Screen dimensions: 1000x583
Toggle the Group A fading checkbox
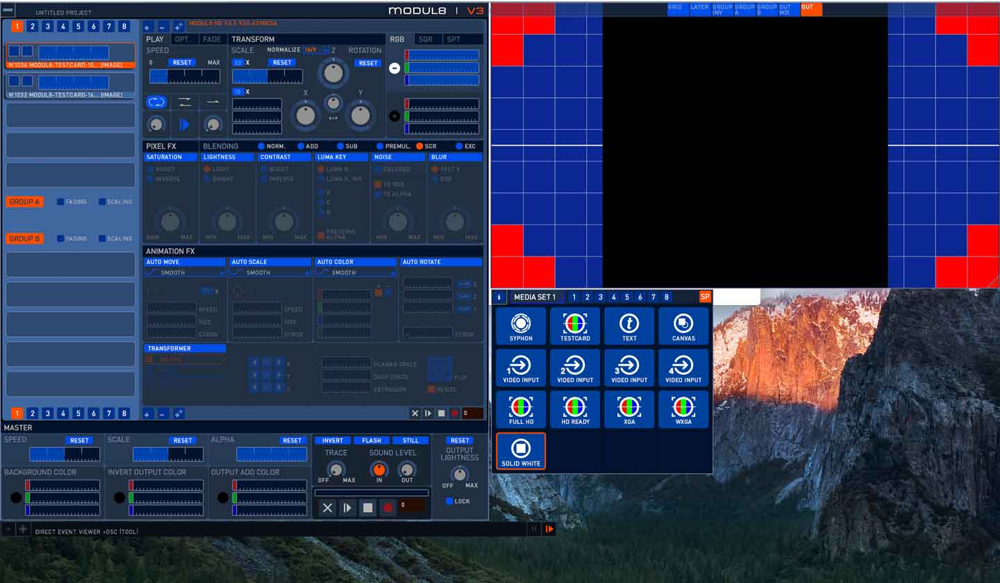pos(61,202)
